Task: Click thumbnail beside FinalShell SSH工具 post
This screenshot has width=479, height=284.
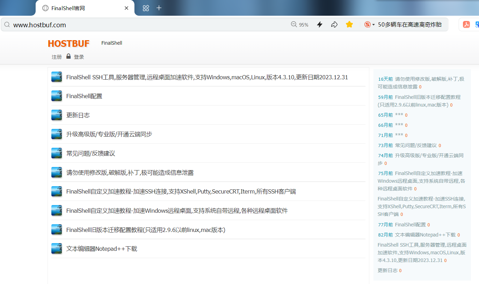Action: point(57,77)
